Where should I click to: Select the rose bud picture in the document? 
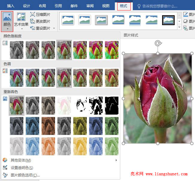(157, 98)
